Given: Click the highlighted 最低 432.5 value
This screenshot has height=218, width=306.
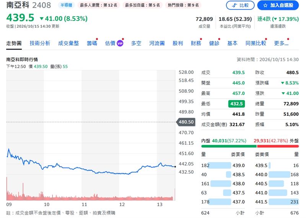Looking at the screenshot, I should click(236, 104).
